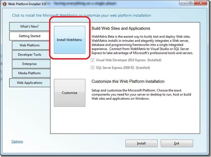Select the Media Platform tab
This screenshot has height=157, width=211.
click(31, 73)
